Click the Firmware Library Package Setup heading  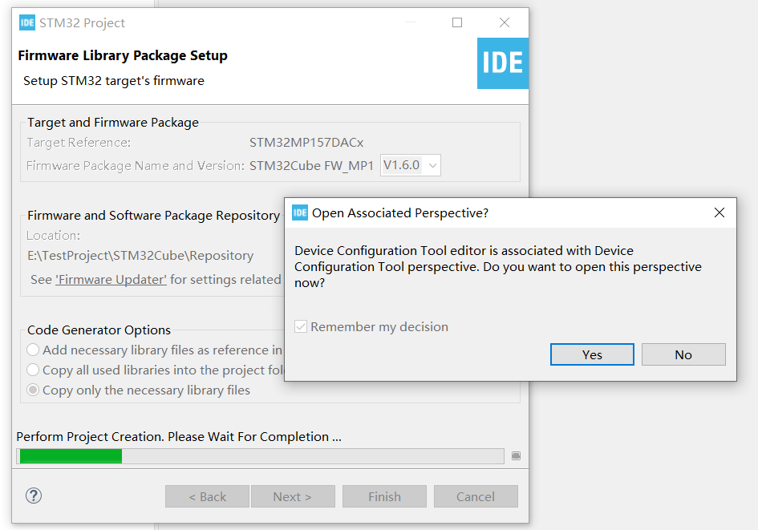123,55
